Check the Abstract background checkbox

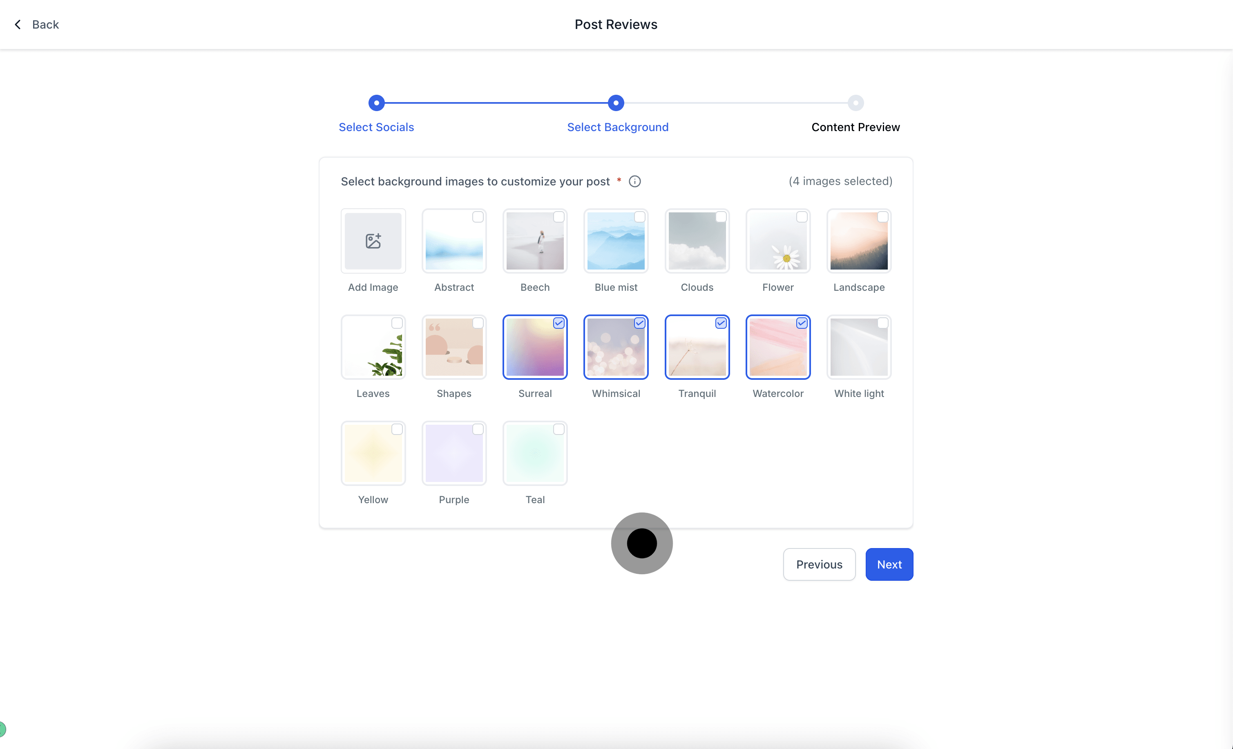478,217
